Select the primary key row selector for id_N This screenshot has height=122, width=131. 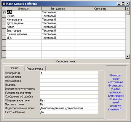[x=4, y=12]
